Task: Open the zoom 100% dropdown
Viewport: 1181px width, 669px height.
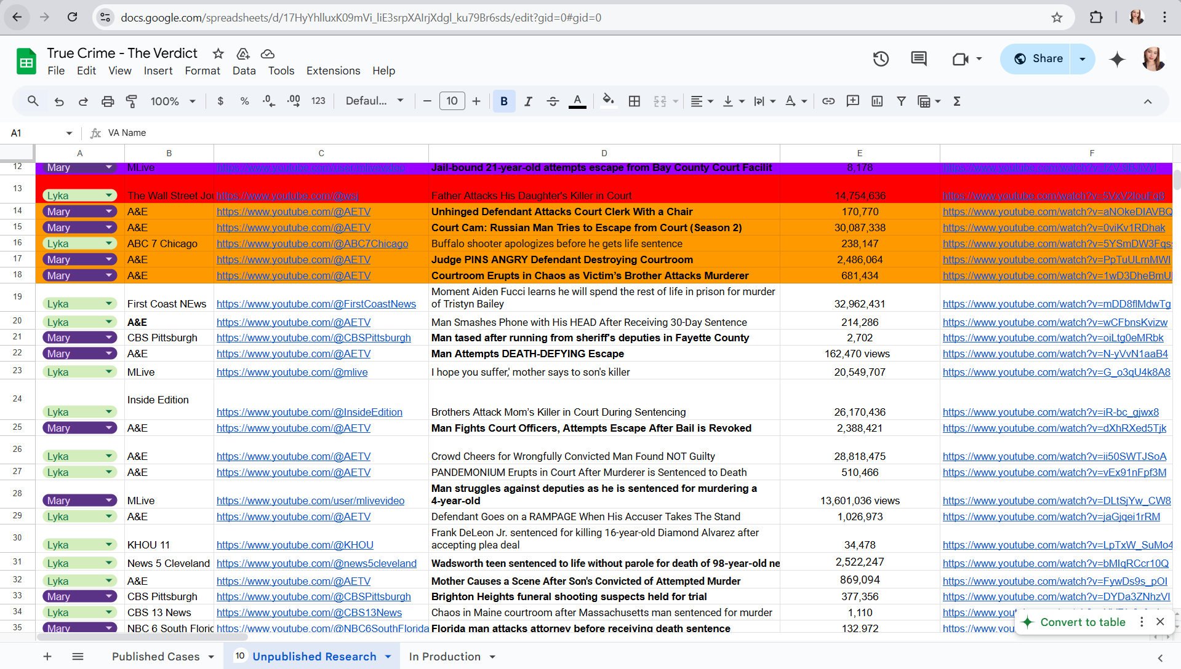Action: [173, 101]
